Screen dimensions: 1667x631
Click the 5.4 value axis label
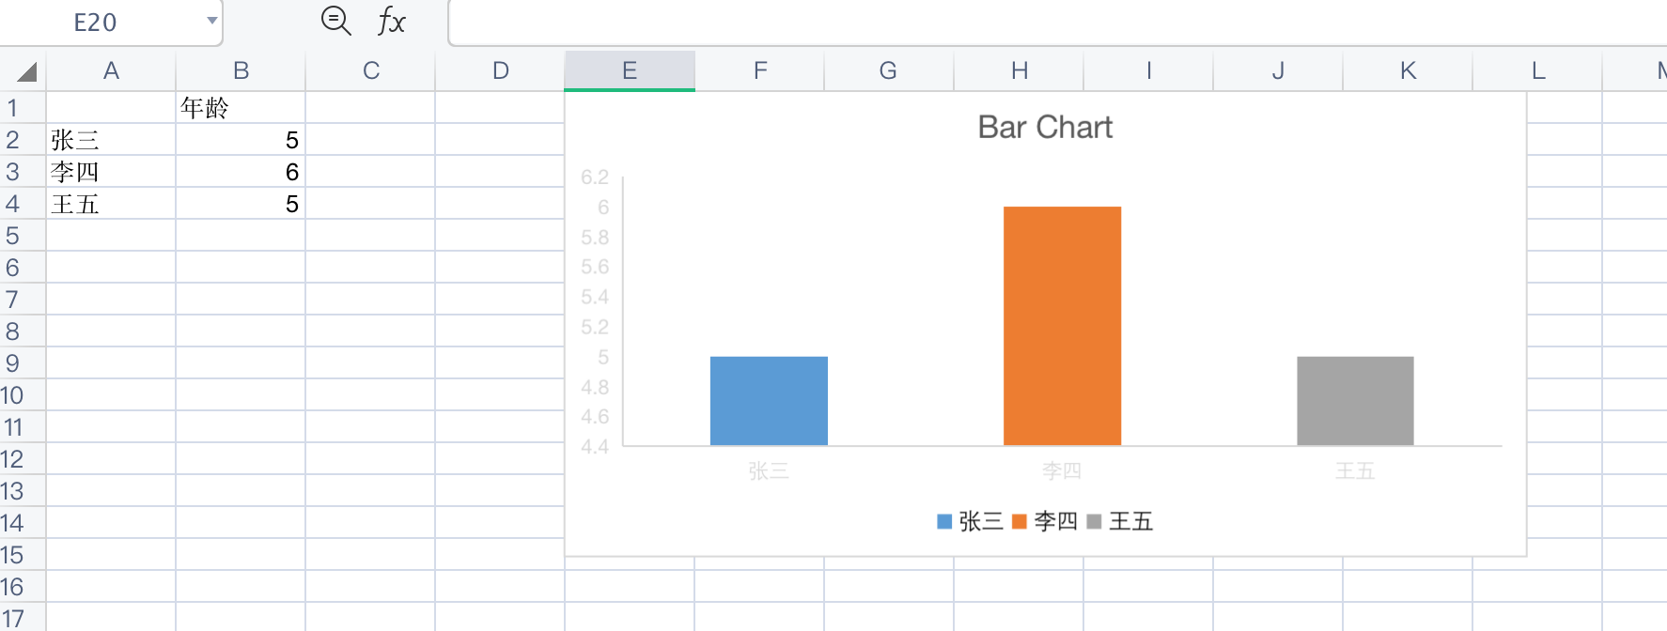pos(595,297)
